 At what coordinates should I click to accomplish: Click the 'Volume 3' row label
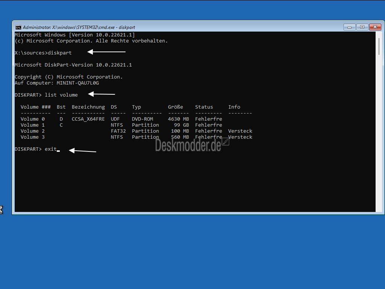(33, 137)
